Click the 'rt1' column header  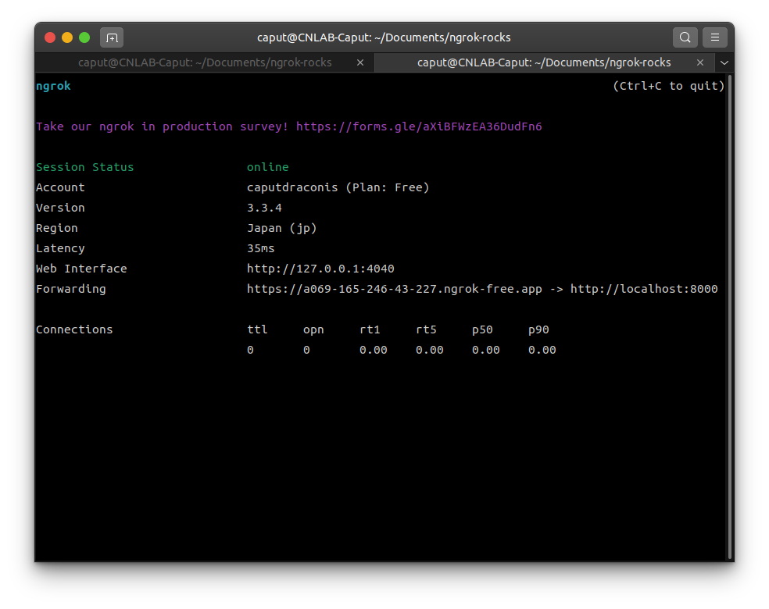tap(370, 329)
